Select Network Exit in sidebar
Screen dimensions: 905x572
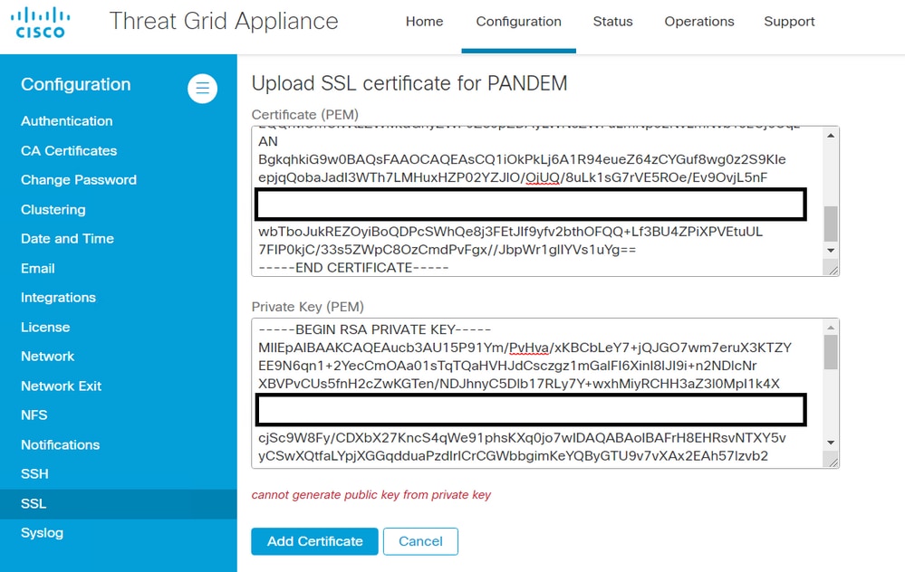(62, 386)
